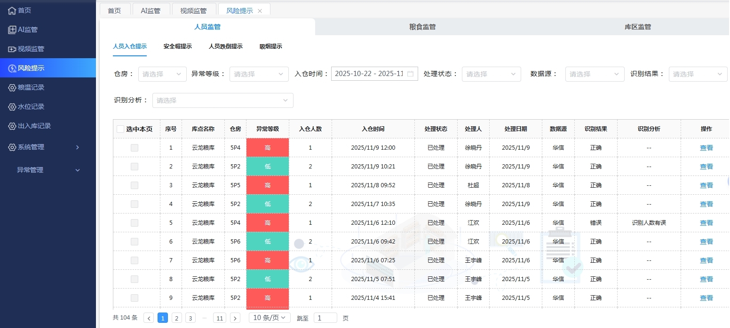Select the checkbox for row 5

tap(135, 223)
